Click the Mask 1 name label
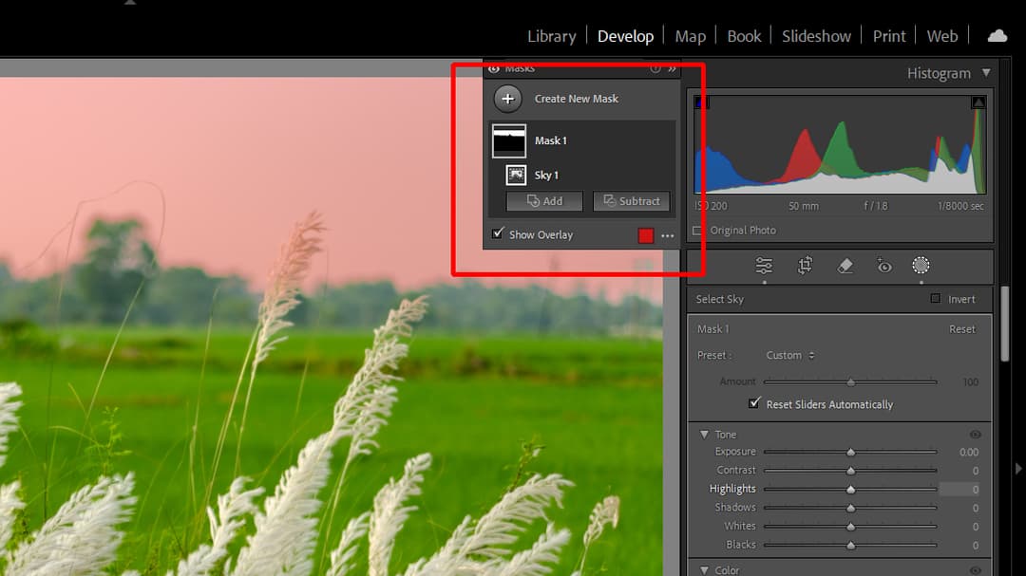Viewport: 1026px width, 576px height. (550, 140)
